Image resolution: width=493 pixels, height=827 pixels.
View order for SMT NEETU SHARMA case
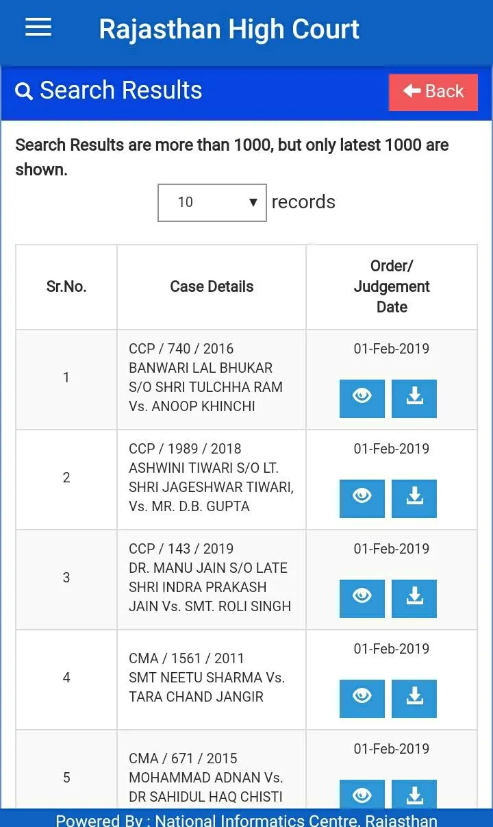[362, 698]
